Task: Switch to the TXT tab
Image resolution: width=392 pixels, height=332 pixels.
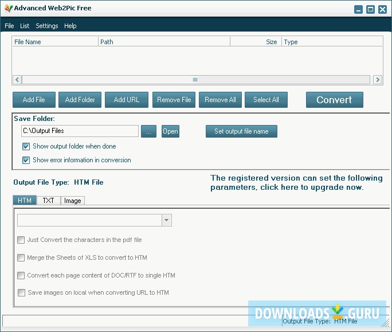Action: point(48,200)
